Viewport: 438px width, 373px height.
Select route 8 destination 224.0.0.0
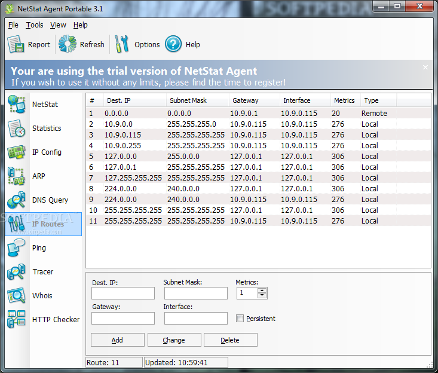258,189
